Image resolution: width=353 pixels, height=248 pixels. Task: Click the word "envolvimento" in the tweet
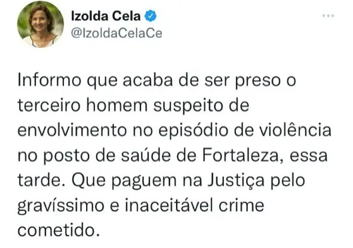click(x=72, y=130)
